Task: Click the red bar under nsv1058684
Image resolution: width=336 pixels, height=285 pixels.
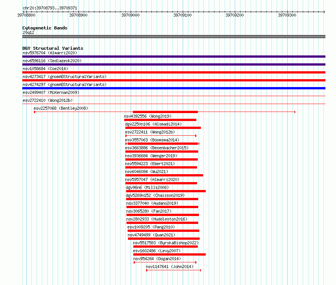Action: coord(174,72)
